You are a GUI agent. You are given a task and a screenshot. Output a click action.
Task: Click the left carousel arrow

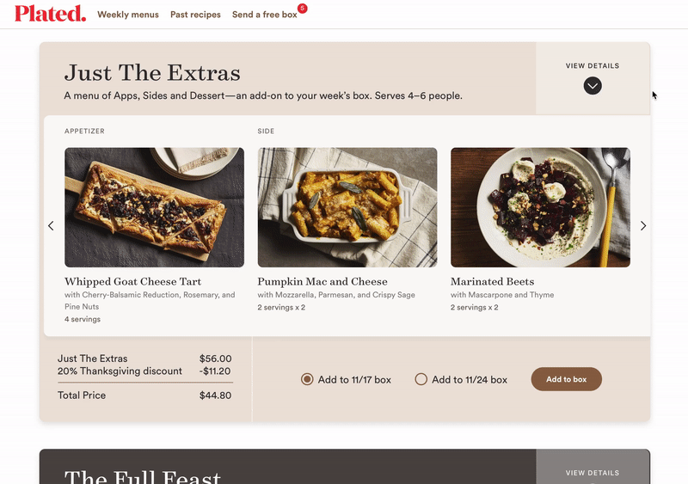click(x=51, y=226)
